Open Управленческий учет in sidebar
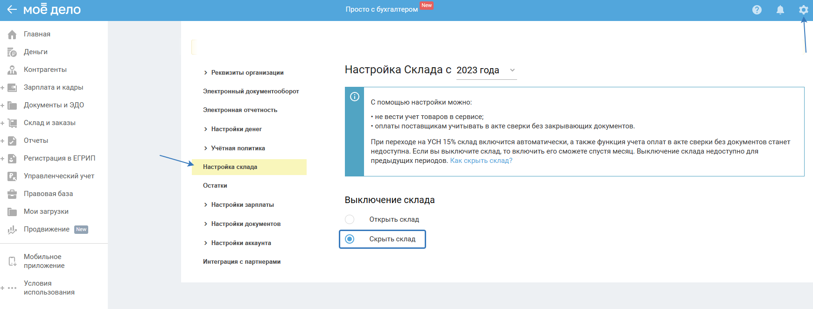The image size is (813, 309). (x=59, y=176)
